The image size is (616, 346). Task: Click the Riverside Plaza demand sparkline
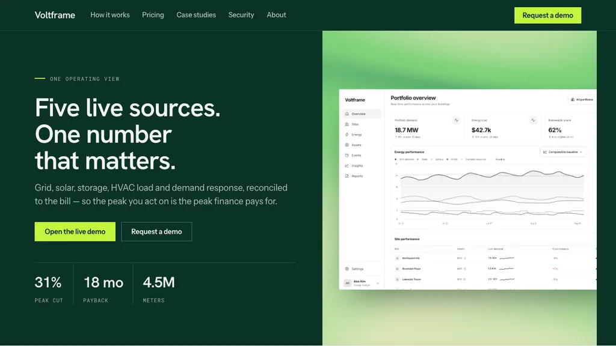click(507, 269)
